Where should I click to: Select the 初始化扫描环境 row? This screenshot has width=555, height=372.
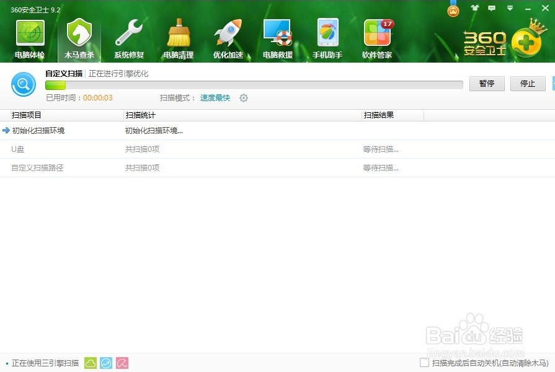coord(278,131)
